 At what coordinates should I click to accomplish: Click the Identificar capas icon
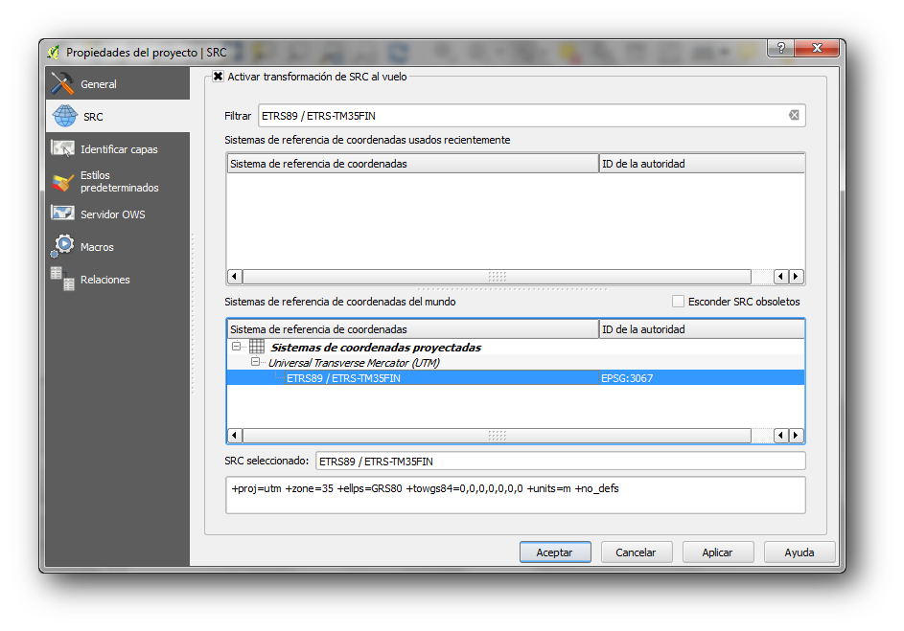62,148
